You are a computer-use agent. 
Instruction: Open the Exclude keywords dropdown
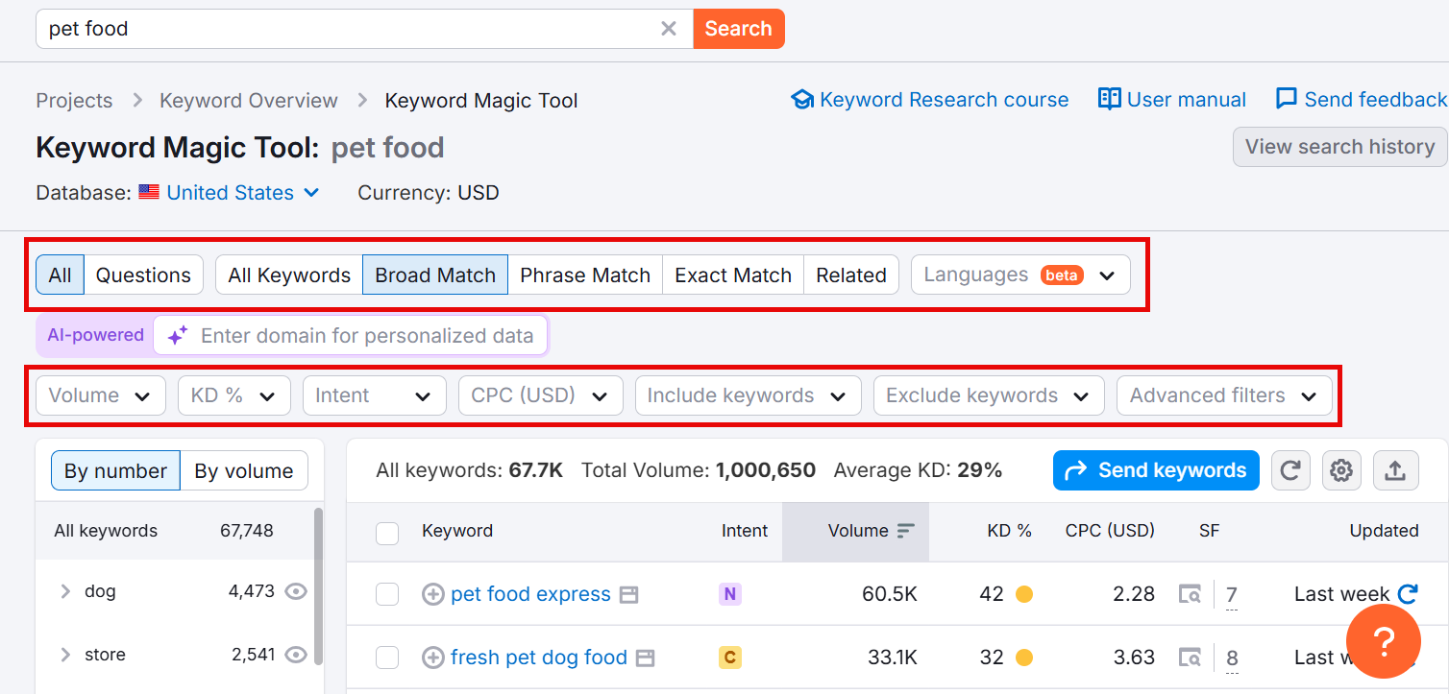[989, 395]
